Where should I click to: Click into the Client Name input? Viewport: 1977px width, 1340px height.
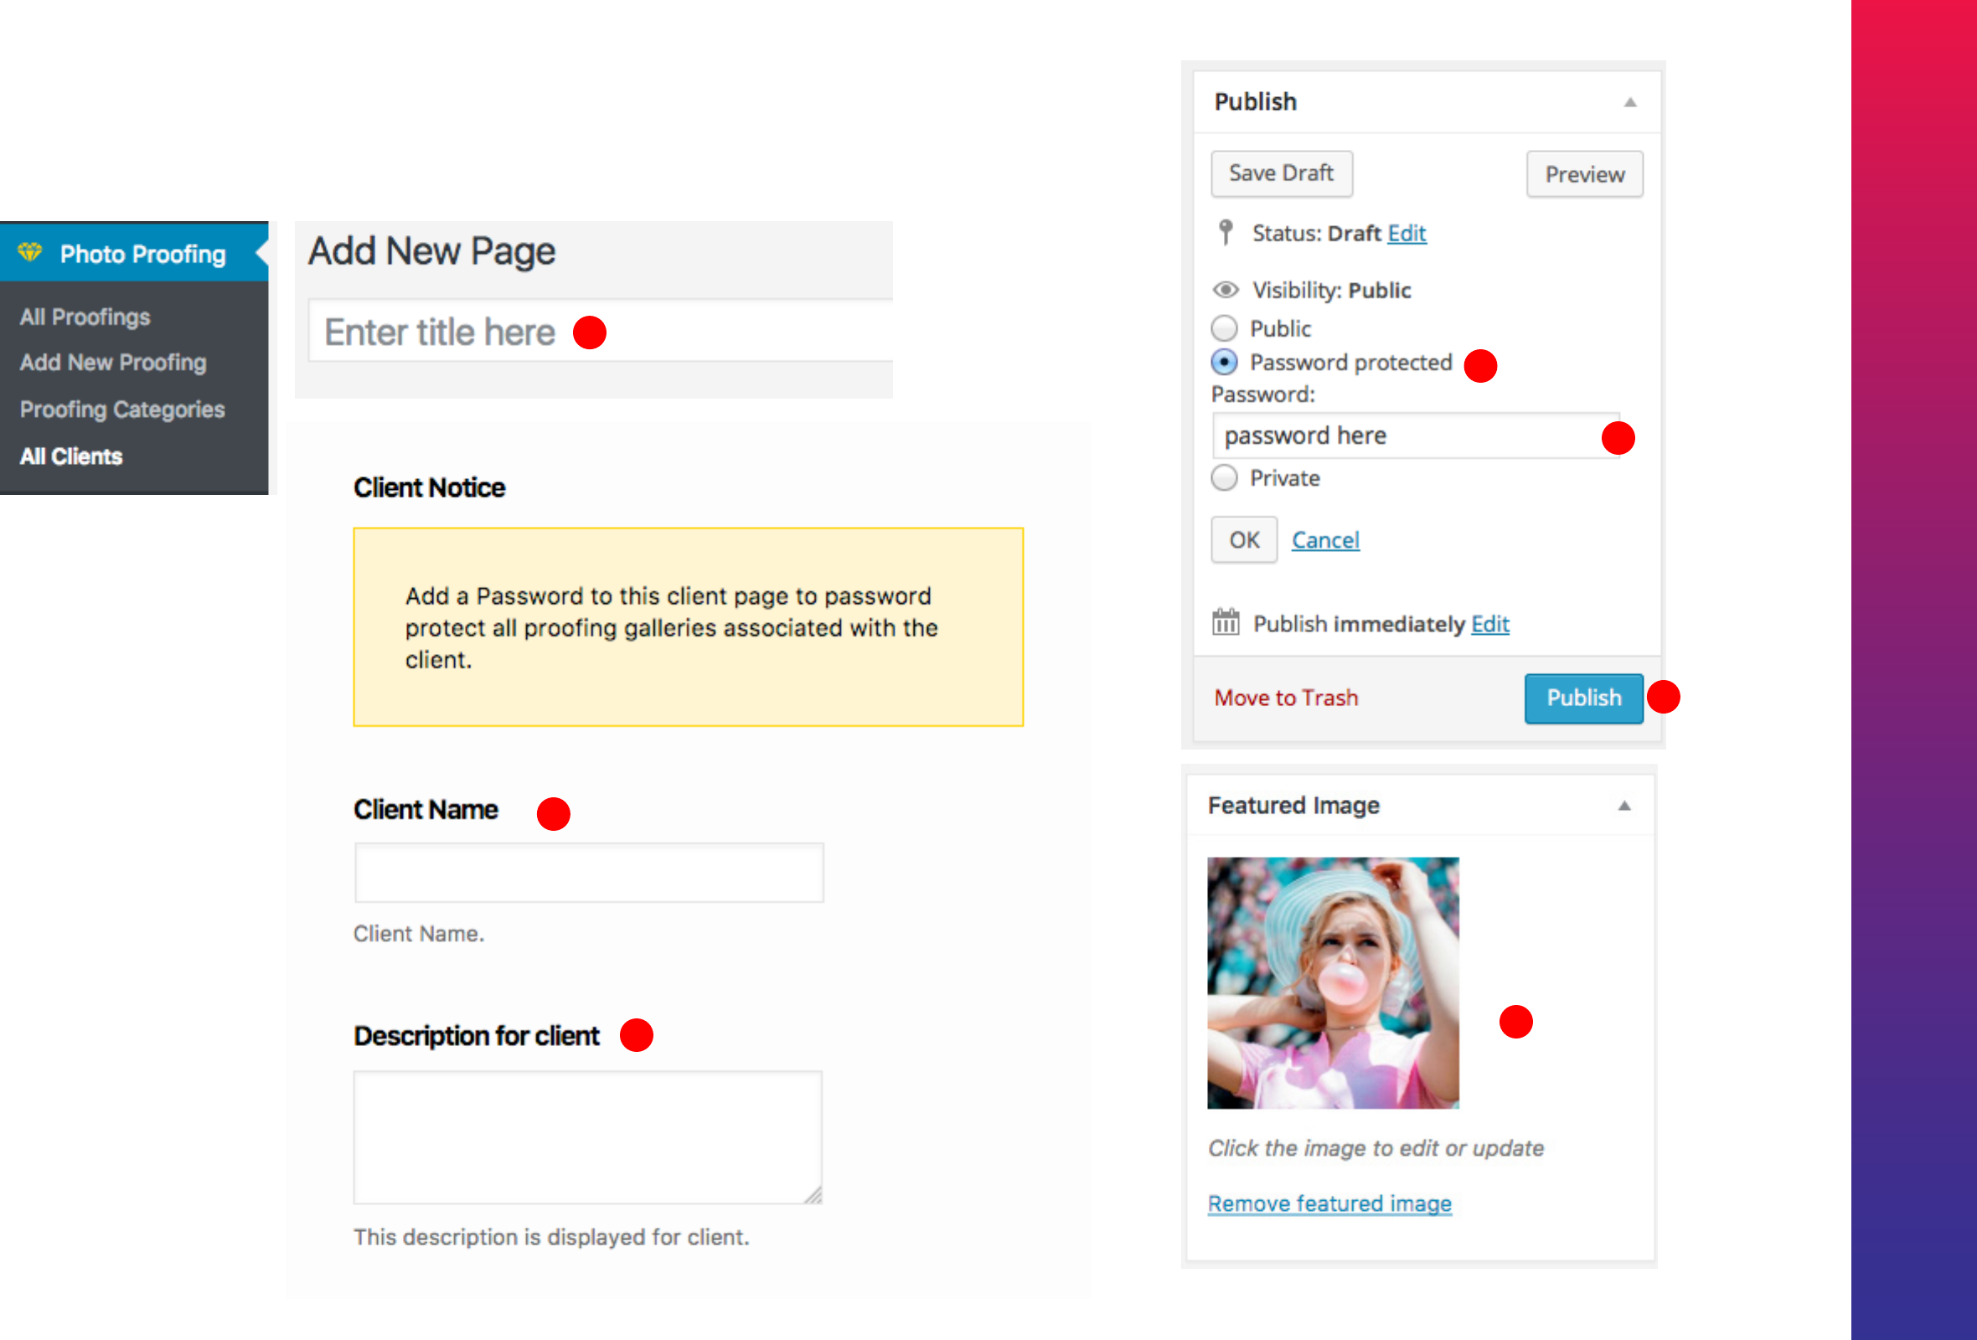pos(589,873)
